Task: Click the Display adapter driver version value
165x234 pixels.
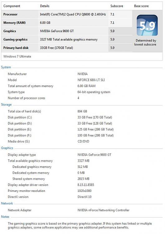Action: [x=86, y=185]
